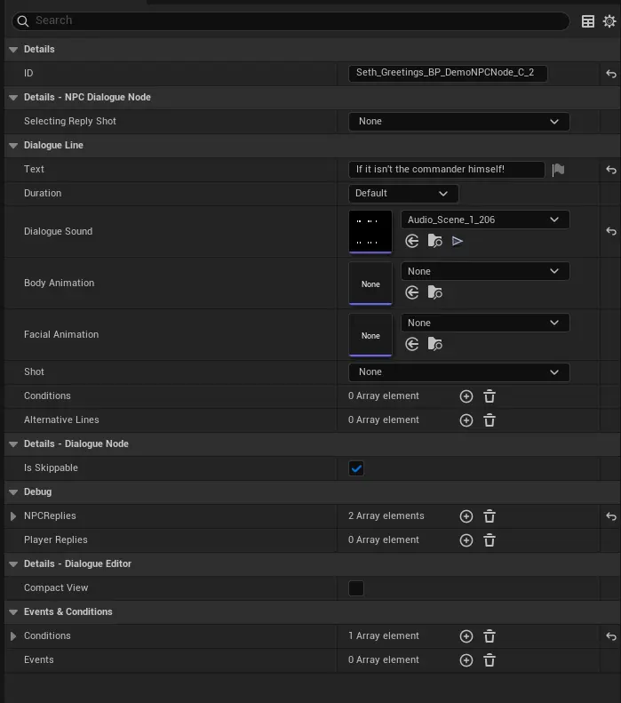This screenshot has width=621, height=703.
Task: Edit the ID text field
Action: tap(448, 73)
